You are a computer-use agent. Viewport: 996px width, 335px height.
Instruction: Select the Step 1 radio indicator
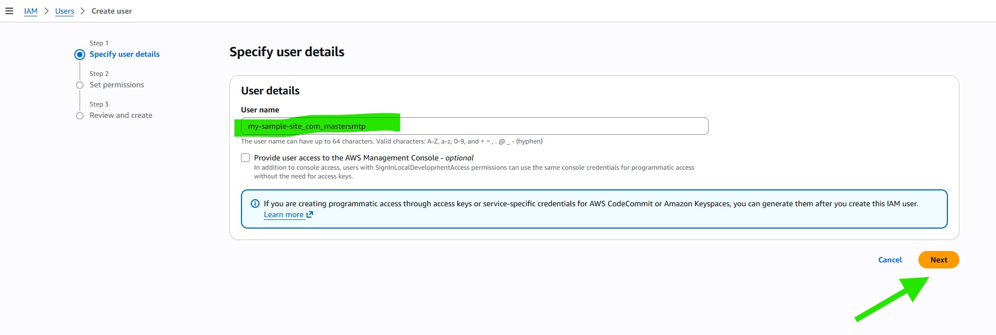(x=80, y=55)
